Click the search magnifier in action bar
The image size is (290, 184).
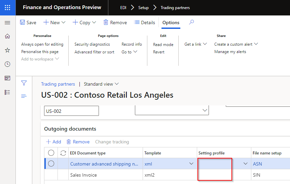191,22
